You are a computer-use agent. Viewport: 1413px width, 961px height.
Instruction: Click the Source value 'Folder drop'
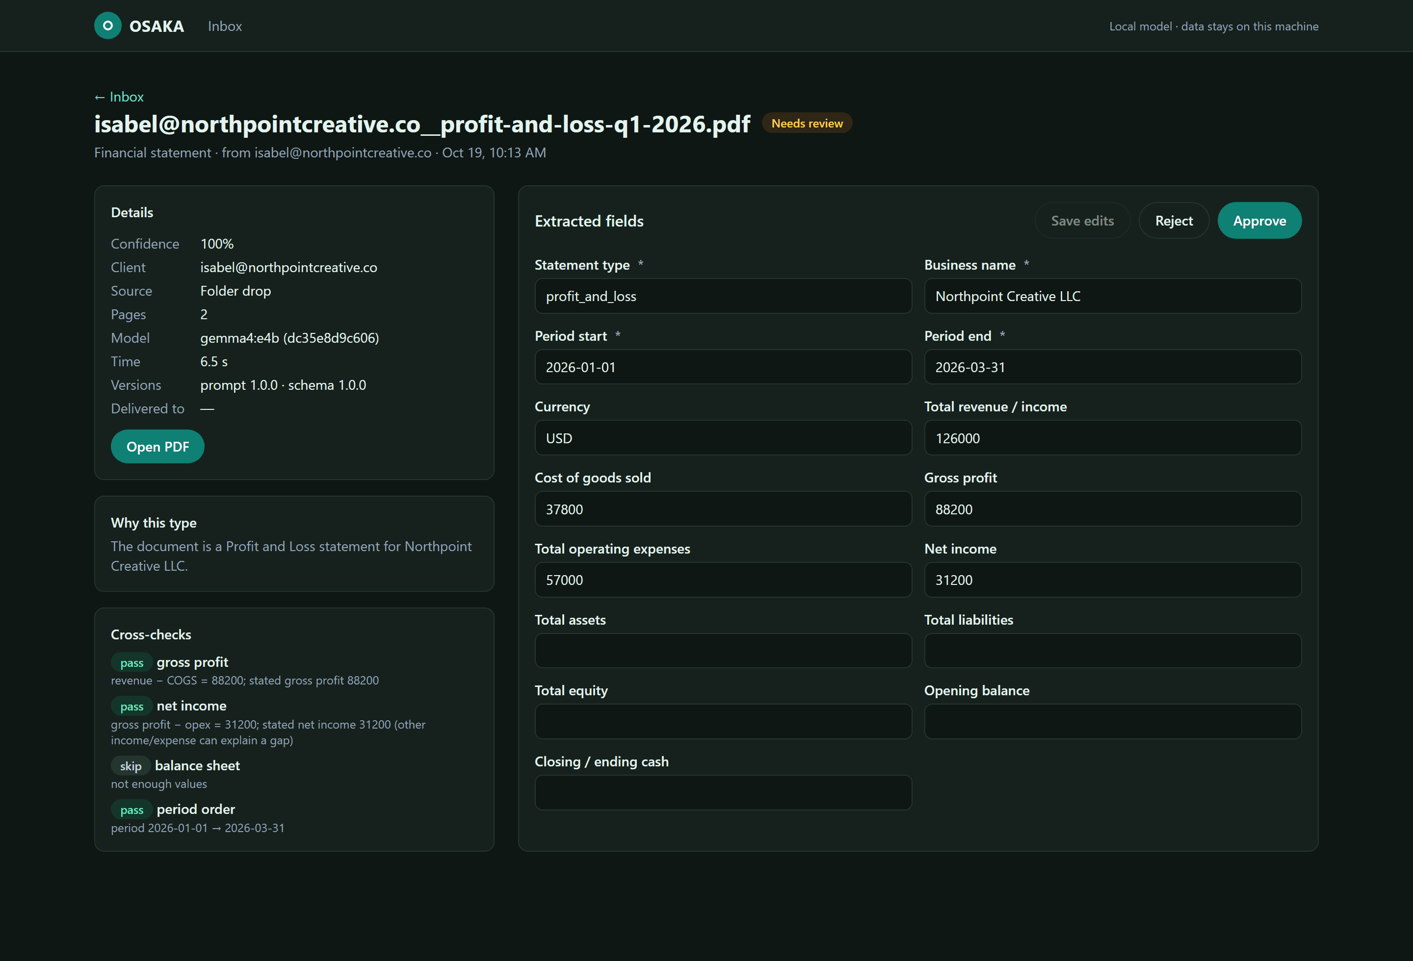[x=235, y=291]
